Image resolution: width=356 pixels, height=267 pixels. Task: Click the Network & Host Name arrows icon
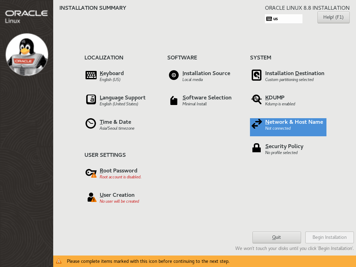[256, 124]
